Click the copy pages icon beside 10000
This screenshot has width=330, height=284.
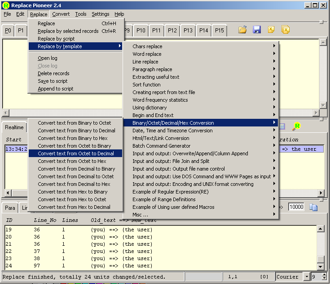pyautogui.click(x=313, y=207)
